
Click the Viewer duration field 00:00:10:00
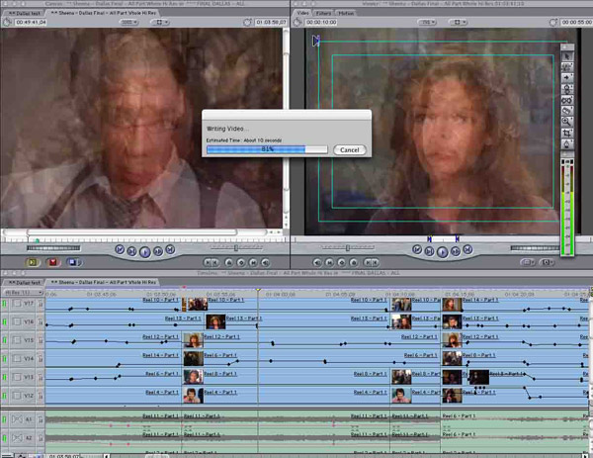[x=321, y=23]
